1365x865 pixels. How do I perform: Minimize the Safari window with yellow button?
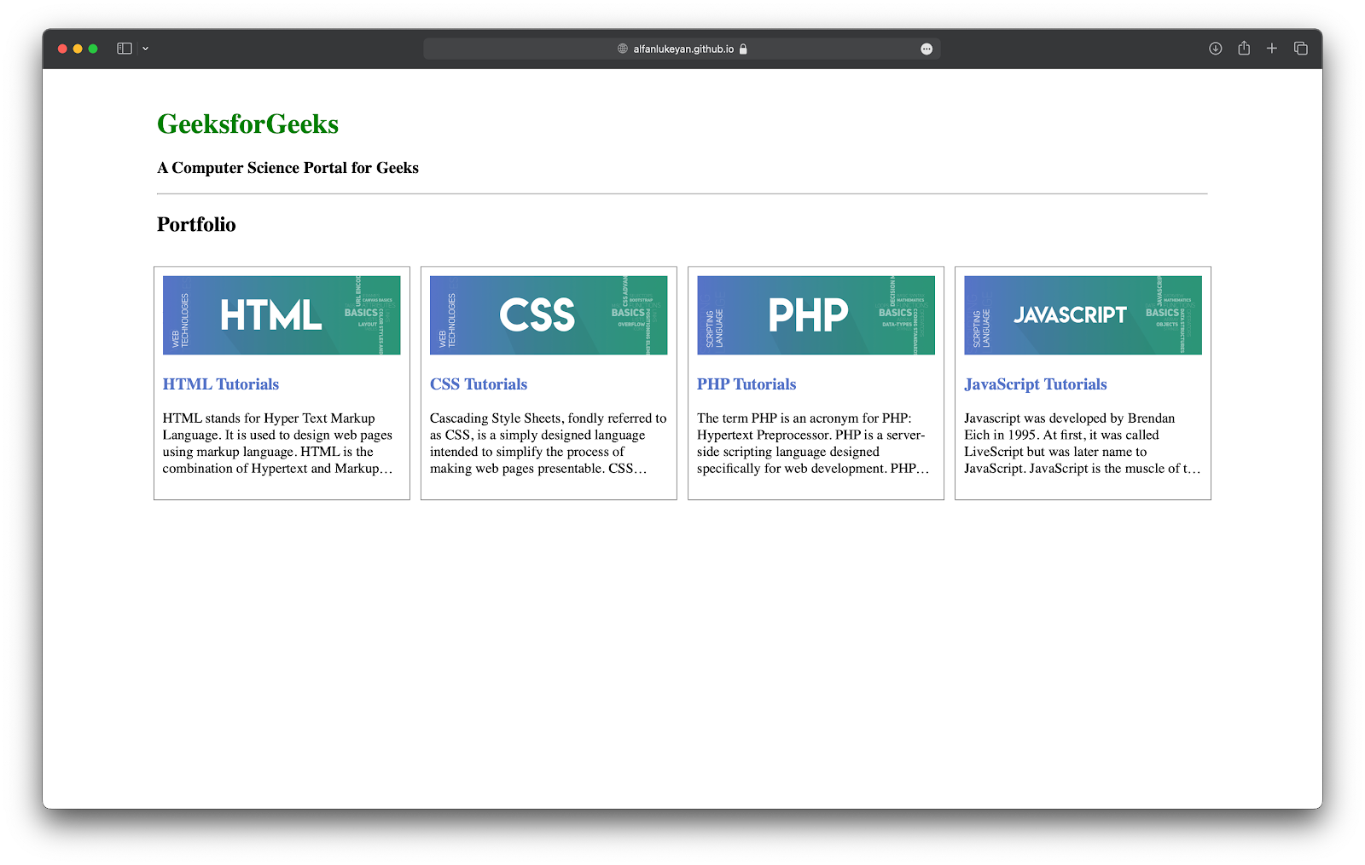[78, 49]
